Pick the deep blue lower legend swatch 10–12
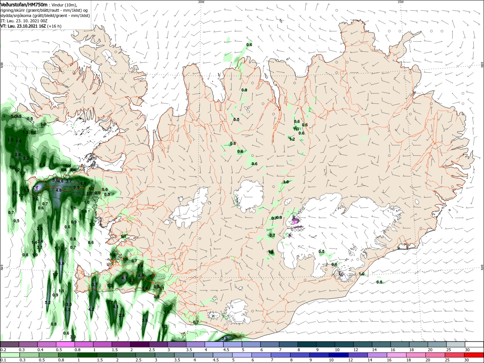Screen dimensions: 484x363 (339, 355)
